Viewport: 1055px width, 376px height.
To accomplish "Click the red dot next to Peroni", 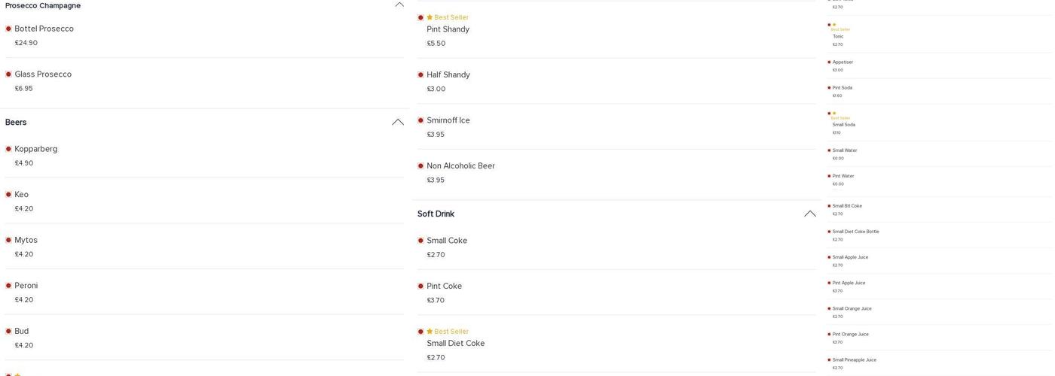I will click(8, 286).
